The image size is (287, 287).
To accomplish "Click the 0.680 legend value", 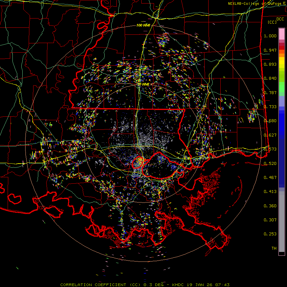I will click(x=270, y=121).
